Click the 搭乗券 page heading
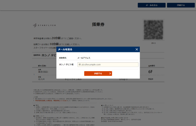 (97, 24)
